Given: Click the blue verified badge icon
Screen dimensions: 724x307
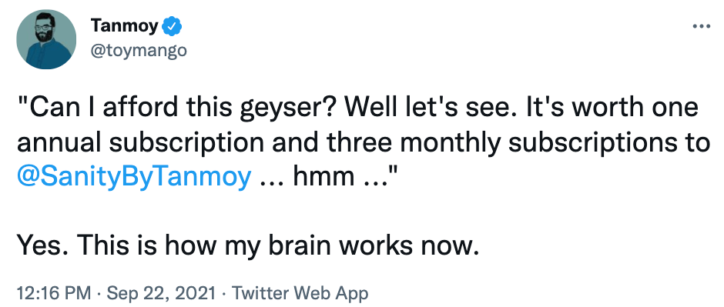Looking at the screenshot, I should pos(173,27).
